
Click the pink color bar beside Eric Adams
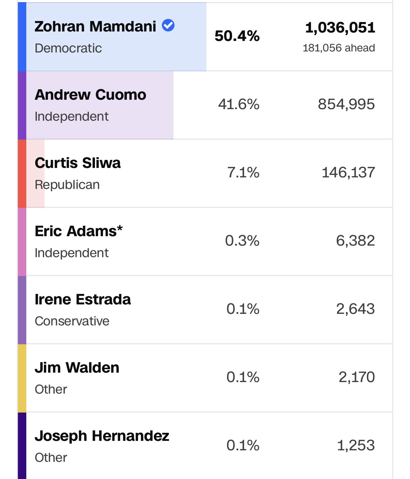[22, 242]
